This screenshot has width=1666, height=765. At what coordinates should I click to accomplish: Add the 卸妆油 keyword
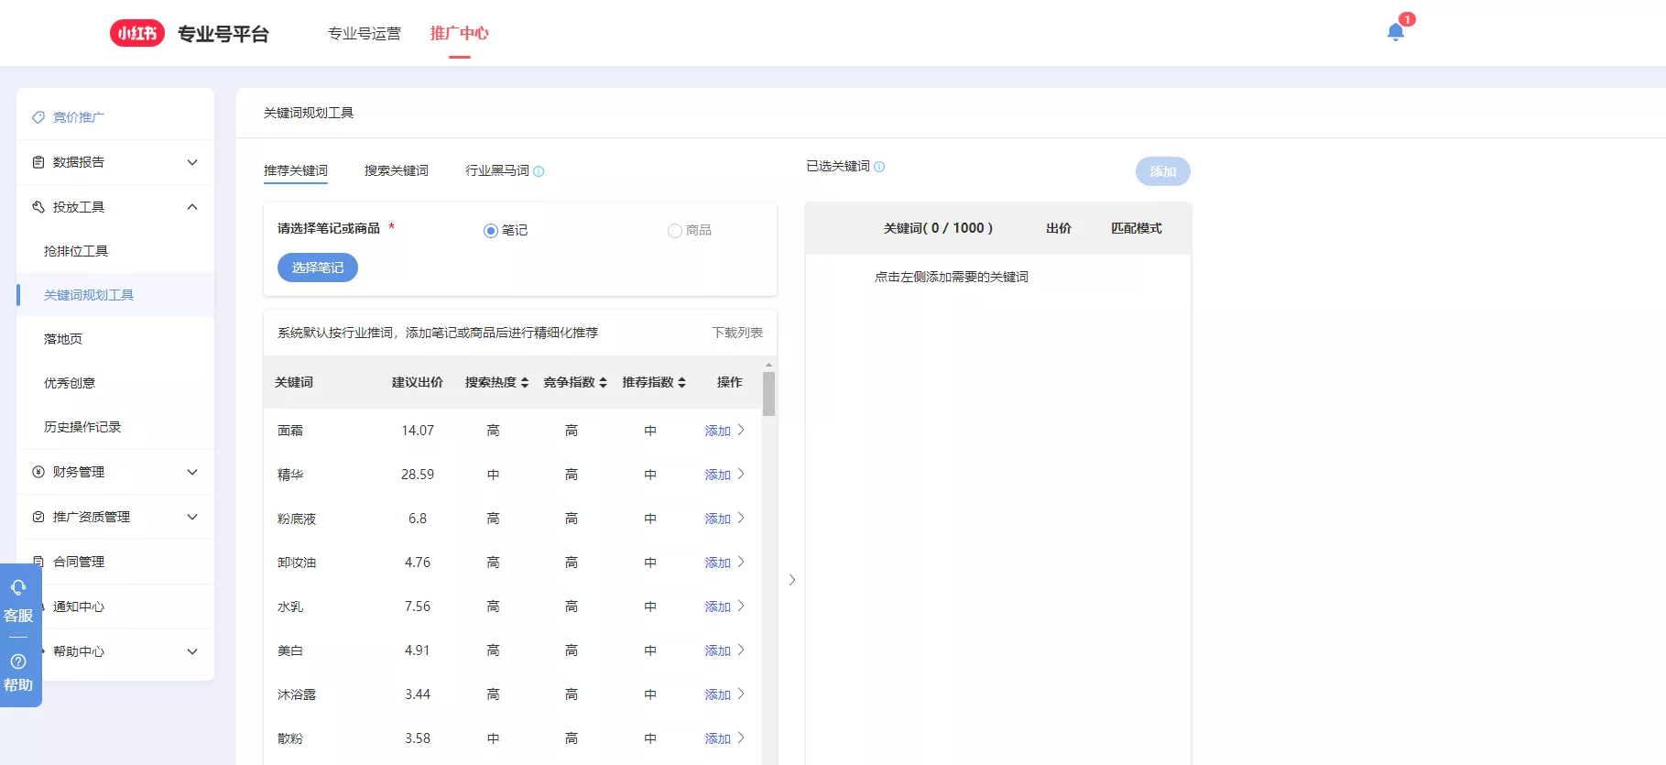[724, 563]
